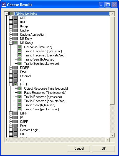Confirm selection with the OK button
The width and height of the screenshot is (119, 156).
[104, 149]
